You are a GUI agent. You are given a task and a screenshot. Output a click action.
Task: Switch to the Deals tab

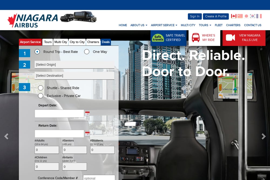[106, 42]
